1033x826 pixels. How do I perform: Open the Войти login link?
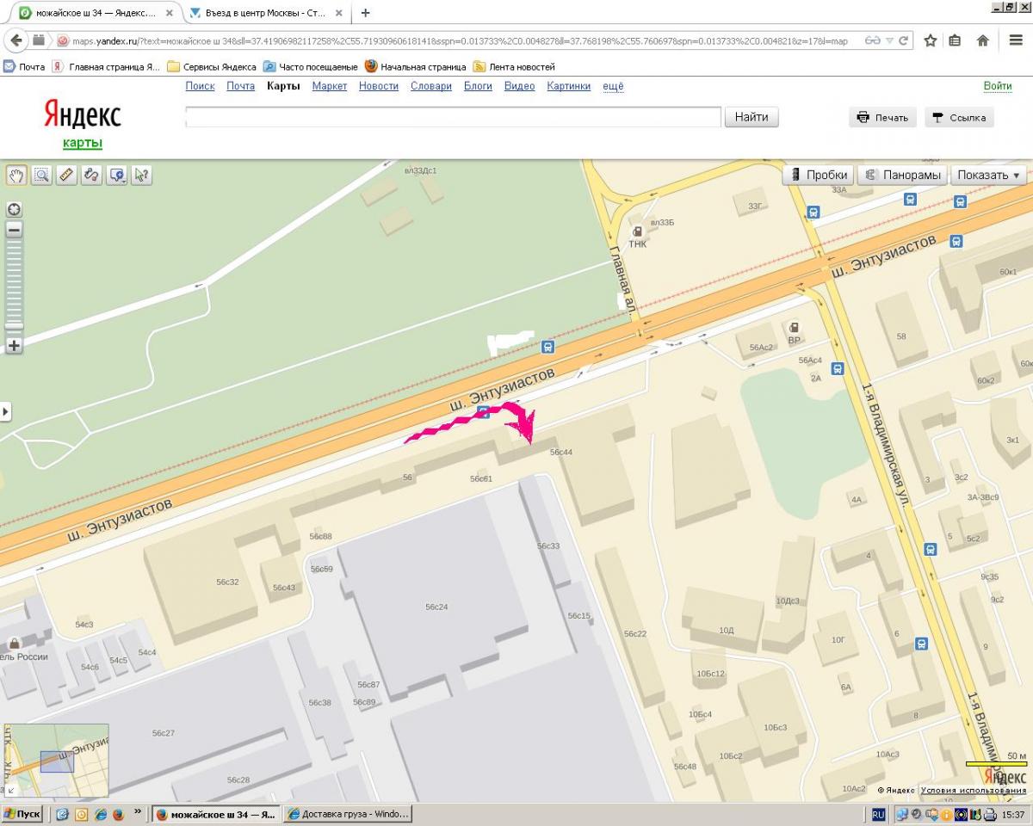(x=998, y=86)
